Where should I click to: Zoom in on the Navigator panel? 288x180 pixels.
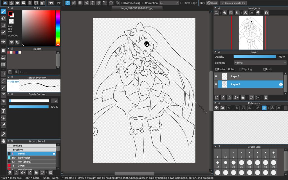coord(224,13)
